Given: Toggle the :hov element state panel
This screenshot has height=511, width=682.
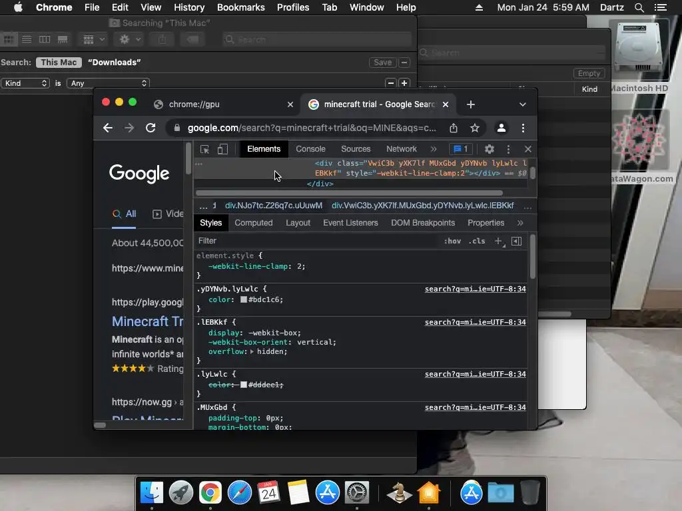Looking at the screenshot, I should [x=452, y=241].
